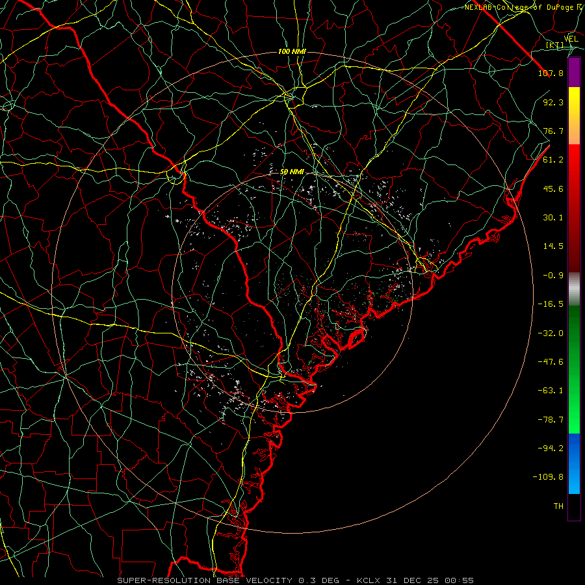Click the "-47.6" velocity scale value
Viewport: 585px width, 585px height.
551,362
